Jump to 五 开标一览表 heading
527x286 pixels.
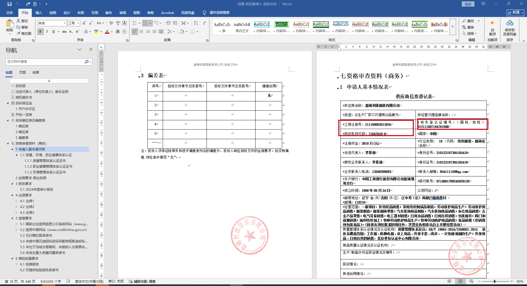tap(22, 115)
